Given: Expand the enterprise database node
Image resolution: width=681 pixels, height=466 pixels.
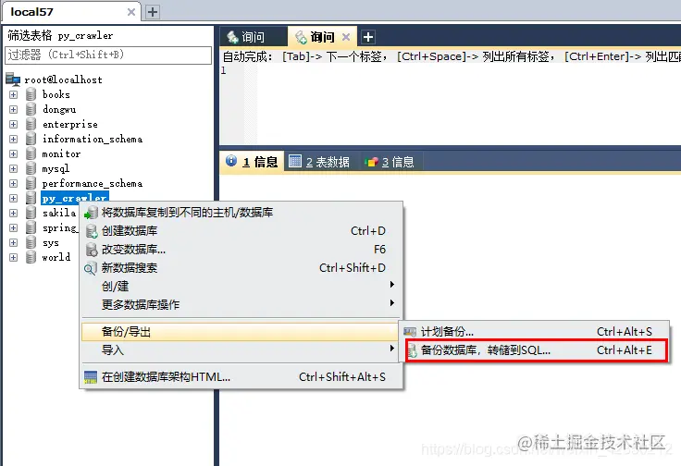Looking at the screenshot, I should (14, 124).
